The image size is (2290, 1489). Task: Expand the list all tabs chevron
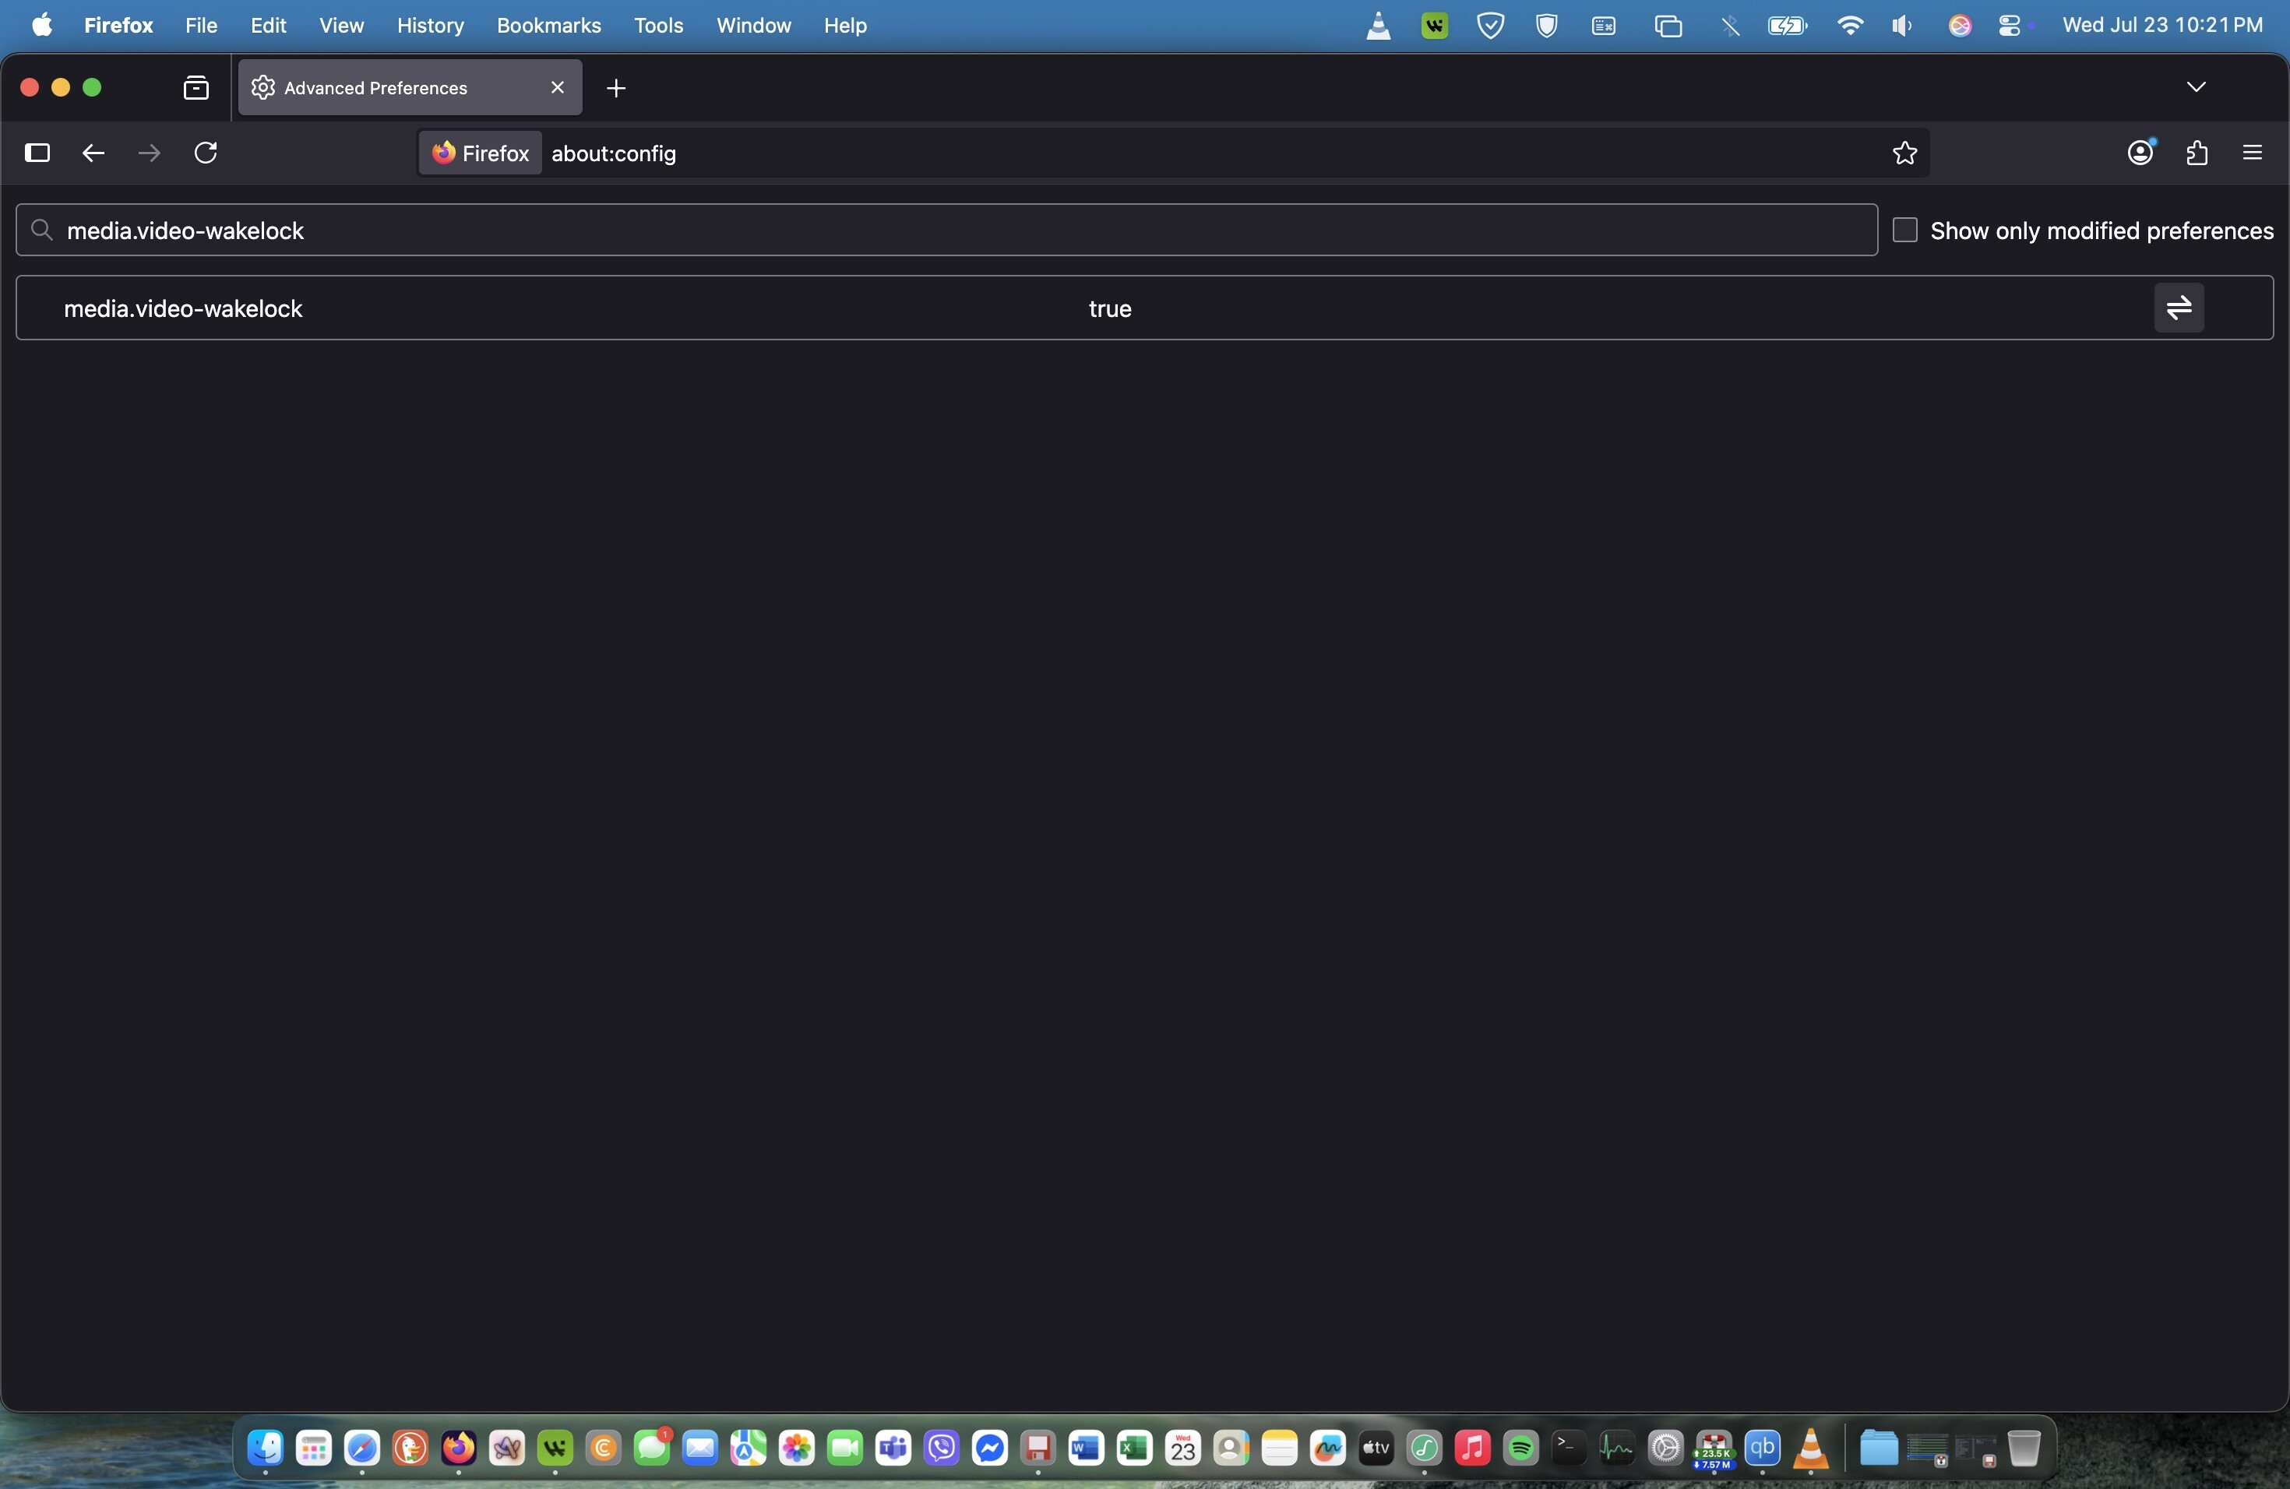pyautogui.click(x=2196, y=87)
